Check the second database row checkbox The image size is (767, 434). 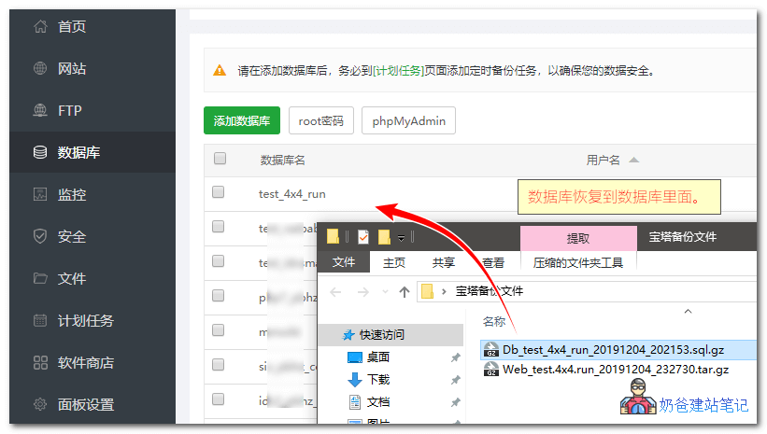(219, 226)
